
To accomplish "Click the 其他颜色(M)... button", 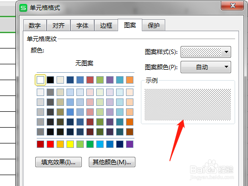I will click(x=112, y=162).
